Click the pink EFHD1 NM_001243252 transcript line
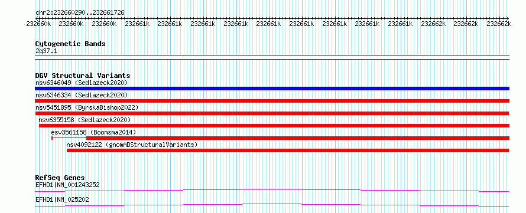The image size is (526, 213). coord(272,190)
